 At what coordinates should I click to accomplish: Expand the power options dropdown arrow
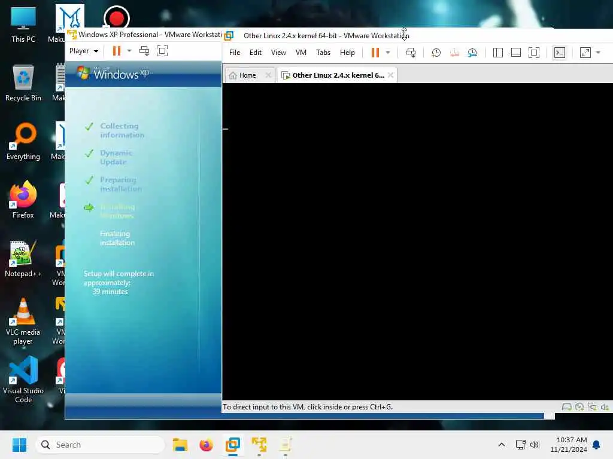coord(388,53)
